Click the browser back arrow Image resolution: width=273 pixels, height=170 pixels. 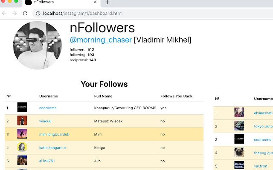pyautogui.click(x=4, y=13)
